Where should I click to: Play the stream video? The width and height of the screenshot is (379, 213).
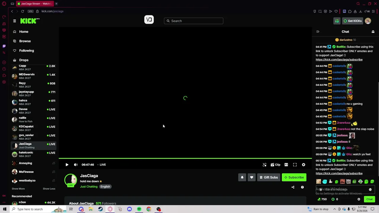pyautogui.click(x=67, y=165)
